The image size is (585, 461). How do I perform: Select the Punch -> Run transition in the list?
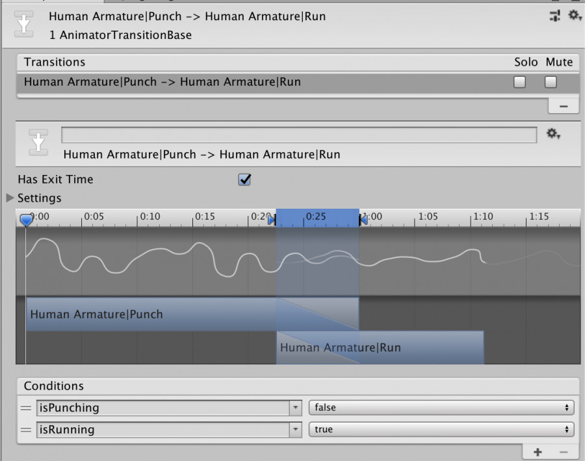(x=298, y=82)
